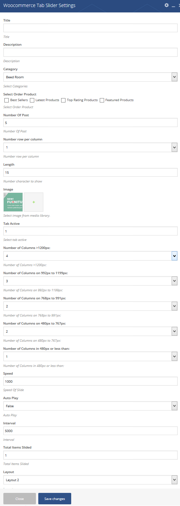
Task: Enable the Best Sellers checkbox
Action: (x=6, y=100)
